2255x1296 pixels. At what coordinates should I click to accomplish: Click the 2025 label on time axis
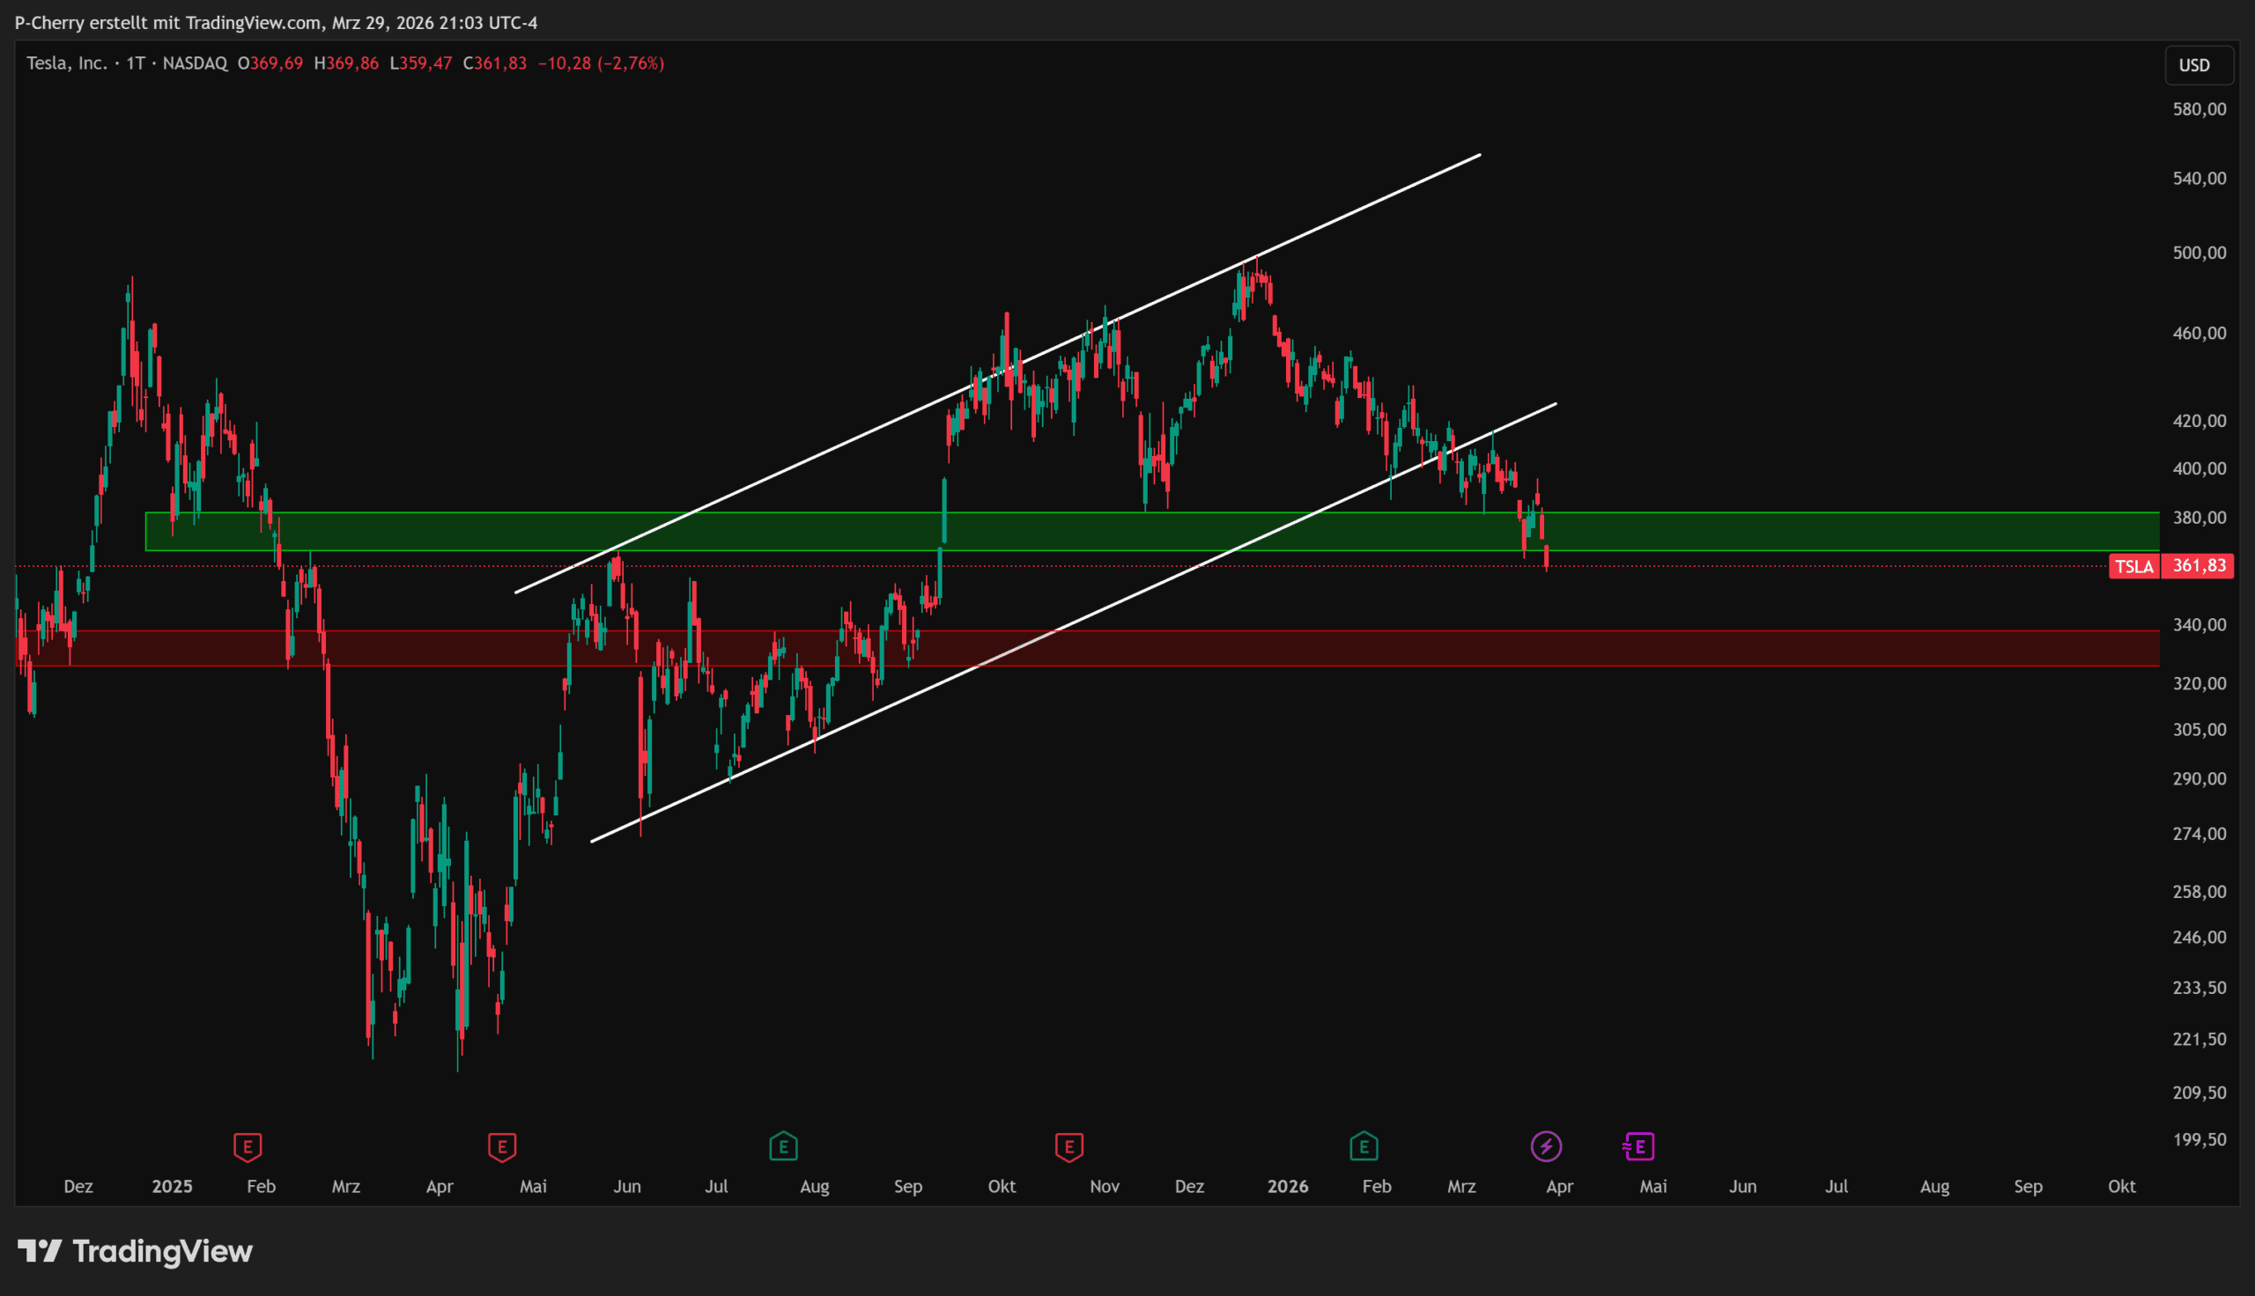(172, 1187)
